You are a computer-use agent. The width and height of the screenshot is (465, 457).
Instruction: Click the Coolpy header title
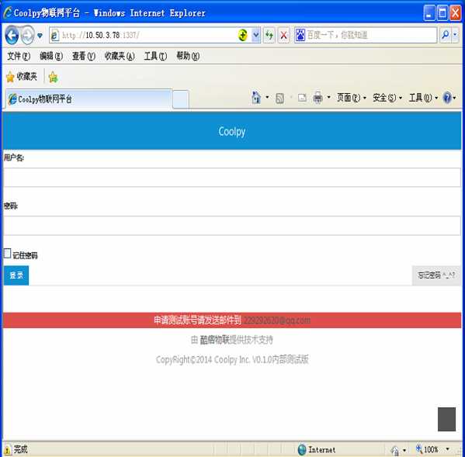click(x=232, y=131)
